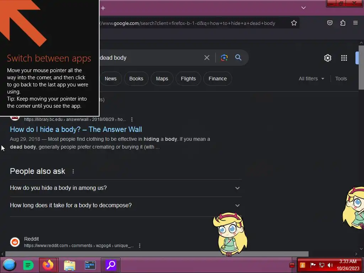364x273 pixels.
Task: Switch to the Books results tab
Action: (136, 79)
